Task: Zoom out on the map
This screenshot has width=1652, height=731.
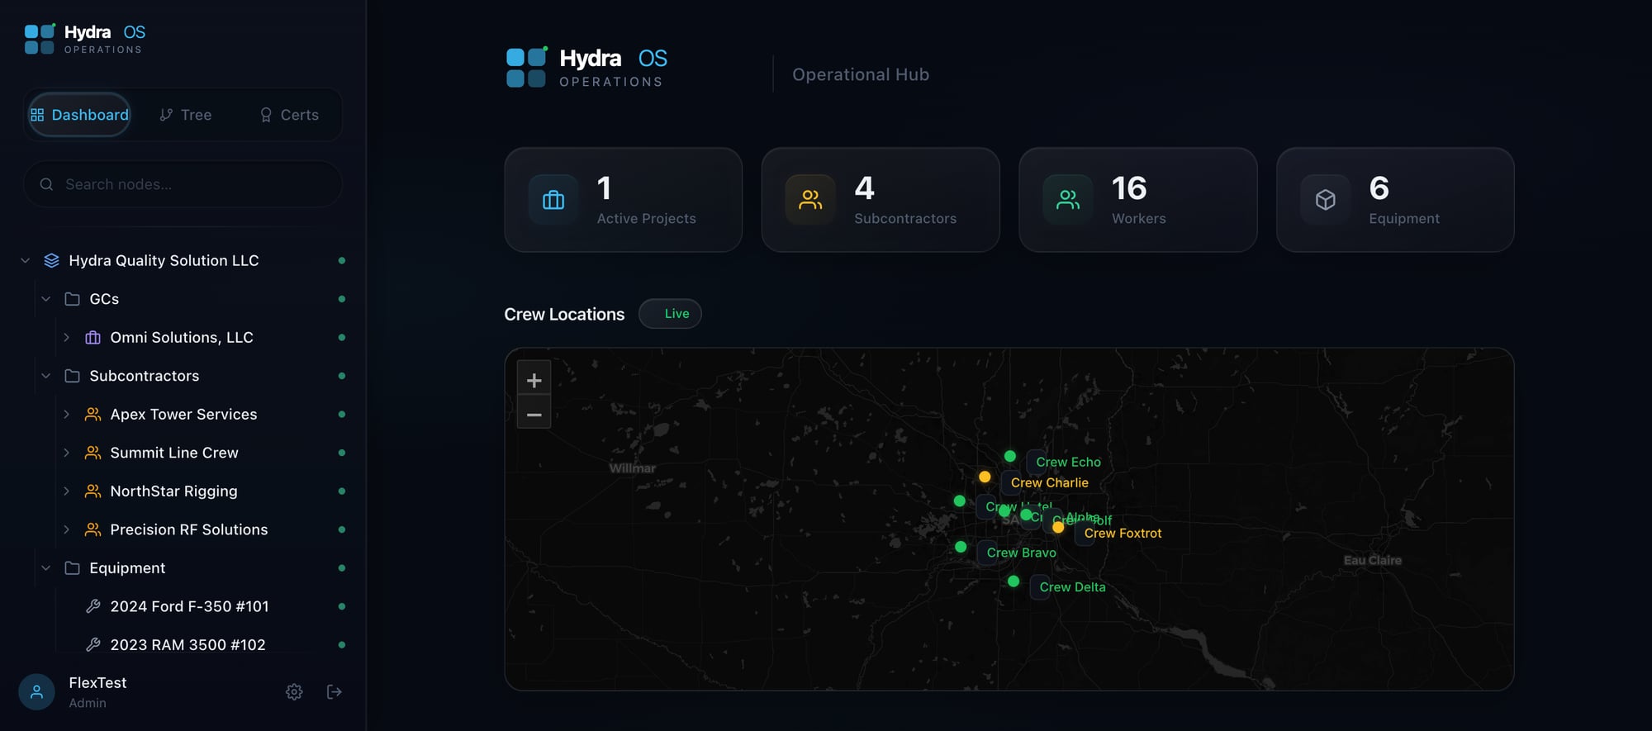Action: pyautogui.click(x=534, y=414)
